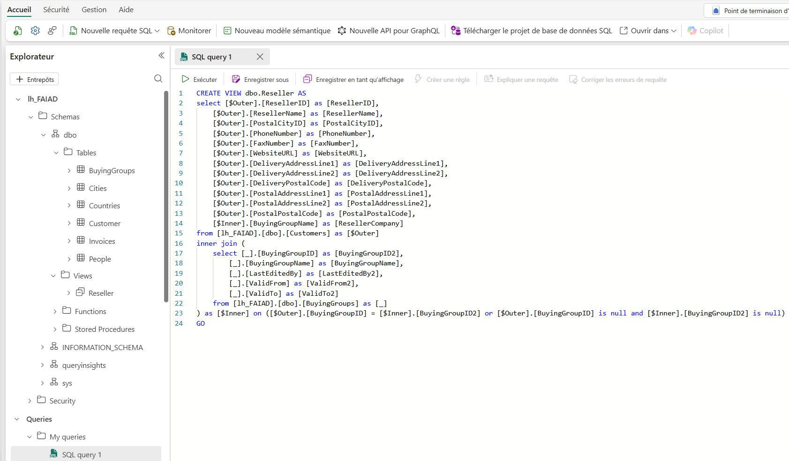Expand the Security folder
This screenshot has width=789, height=461.
click(x=30, y=401)
